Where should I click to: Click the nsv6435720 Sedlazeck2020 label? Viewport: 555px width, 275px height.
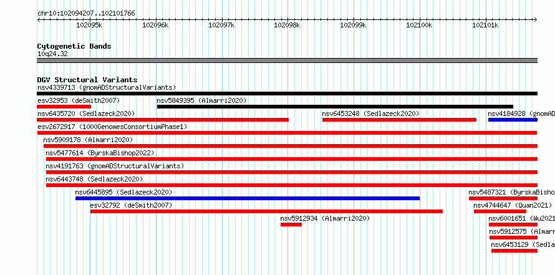point(86,113)
